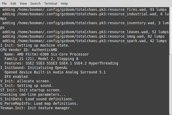
Task: Click the CPU Vendor ID AuthenticAMD line
Action: click(x=29, y=50)
